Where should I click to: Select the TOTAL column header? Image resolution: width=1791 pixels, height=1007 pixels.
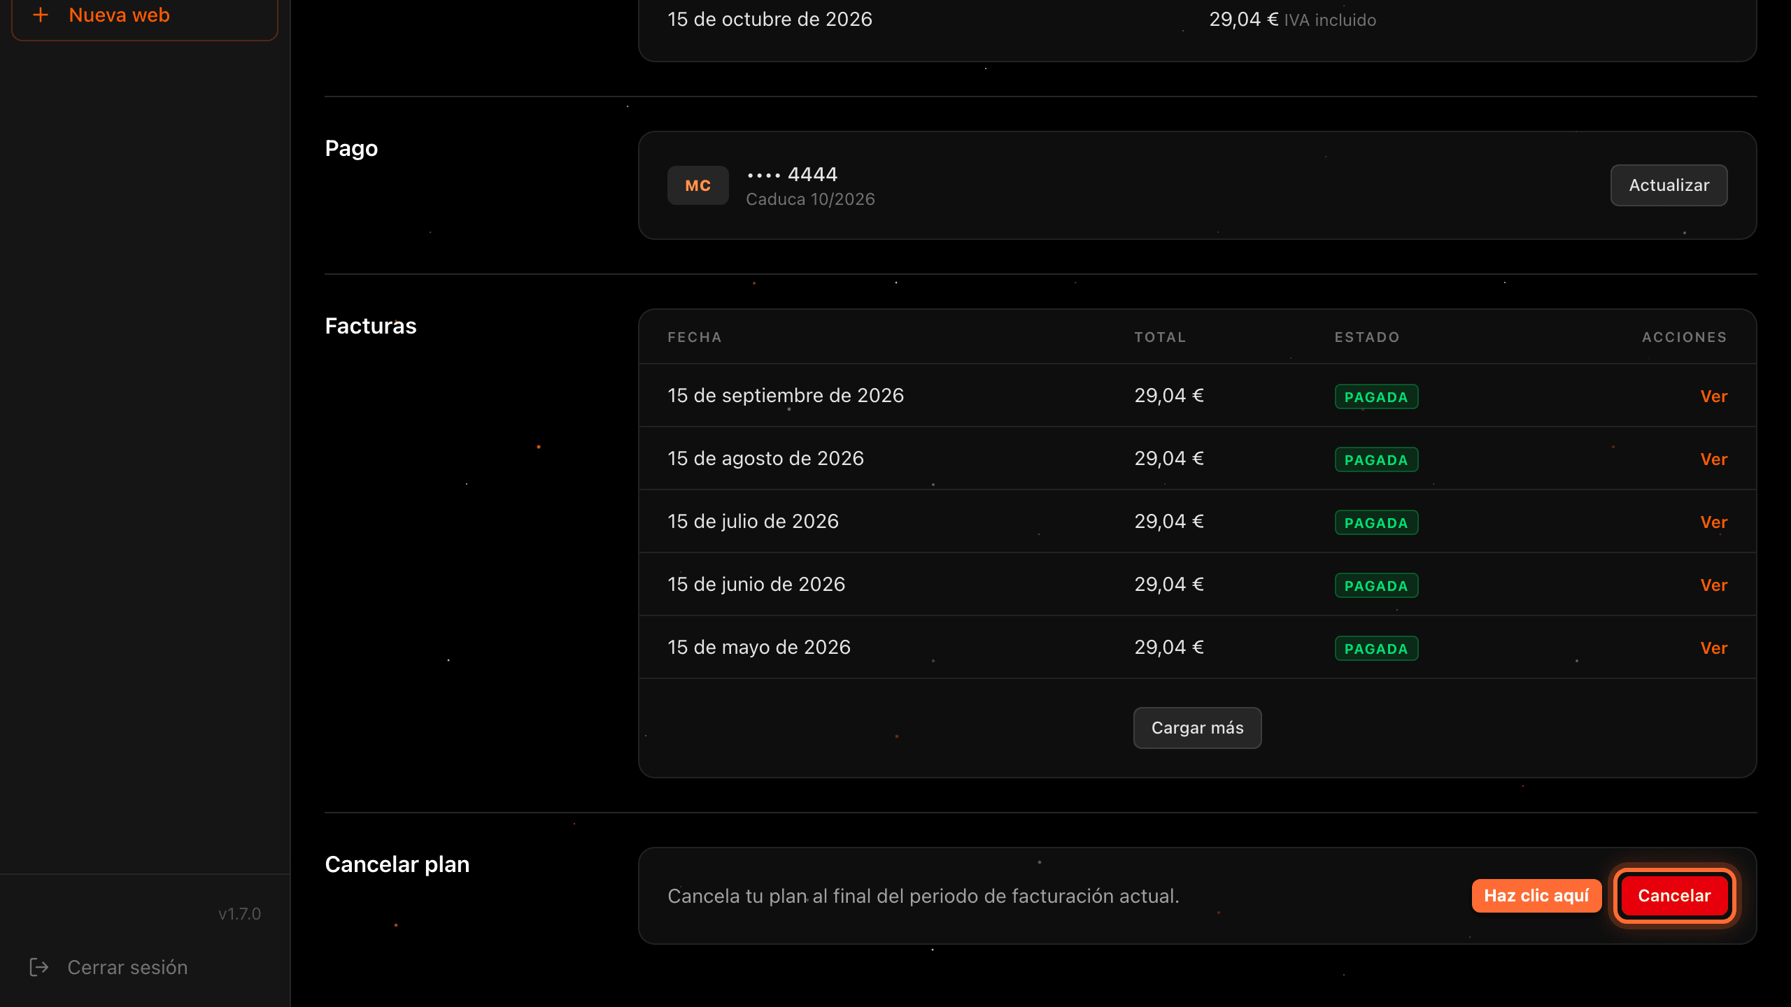[1160, 337]
